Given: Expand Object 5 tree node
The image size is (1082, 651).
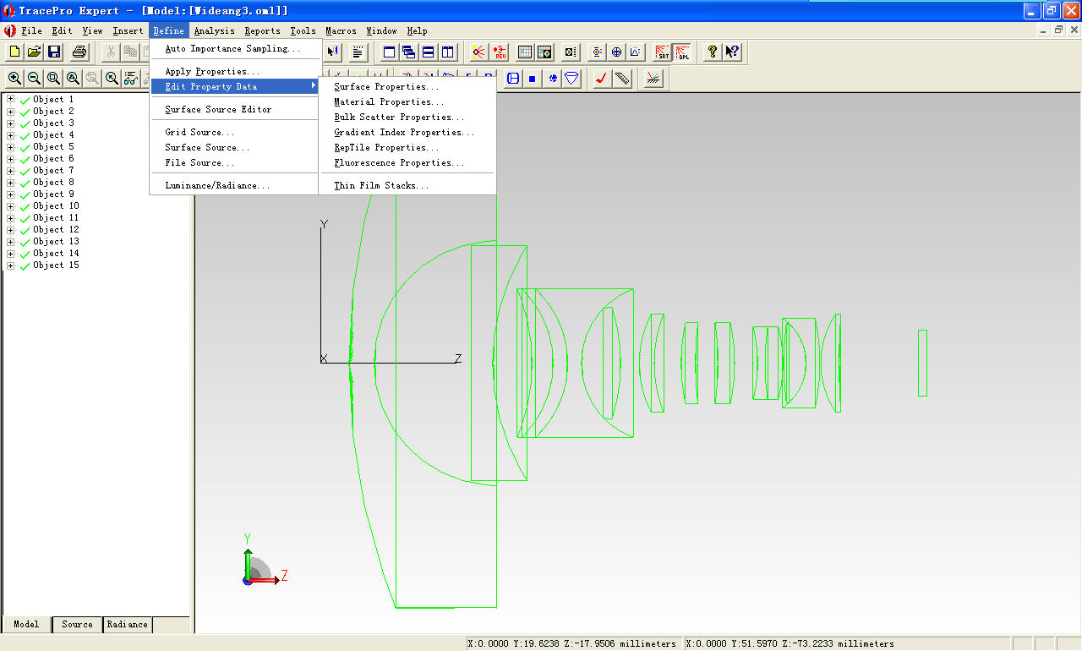Looking at the screenshot, I should (x=11, y=147).
